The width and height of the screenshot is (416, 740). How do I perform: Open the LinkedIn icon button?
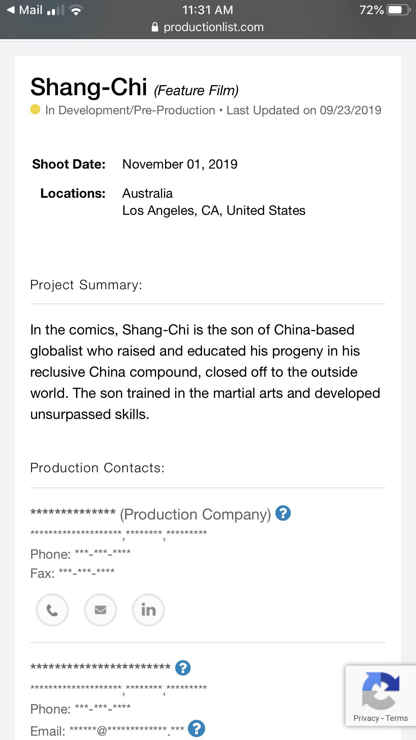[x=148, y=610]
